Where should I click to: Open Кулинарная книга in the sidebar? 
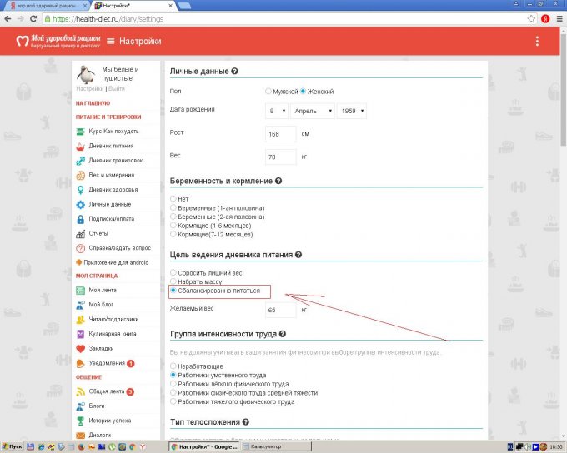[x=113, y=334]
